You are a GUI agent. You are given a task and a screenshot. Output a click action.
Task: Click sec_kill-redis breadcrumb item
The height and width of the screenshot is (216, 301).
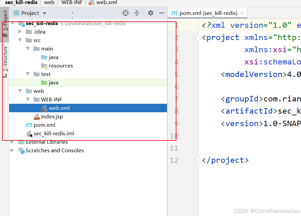click(x=21, y=2)
